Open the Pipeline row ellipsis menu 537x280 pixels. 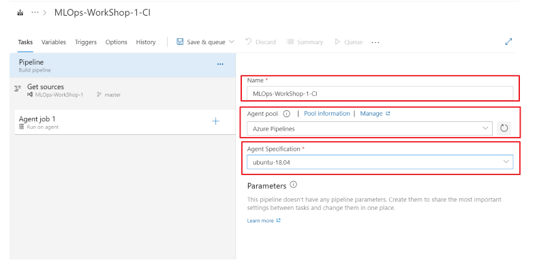coord(220,64)
